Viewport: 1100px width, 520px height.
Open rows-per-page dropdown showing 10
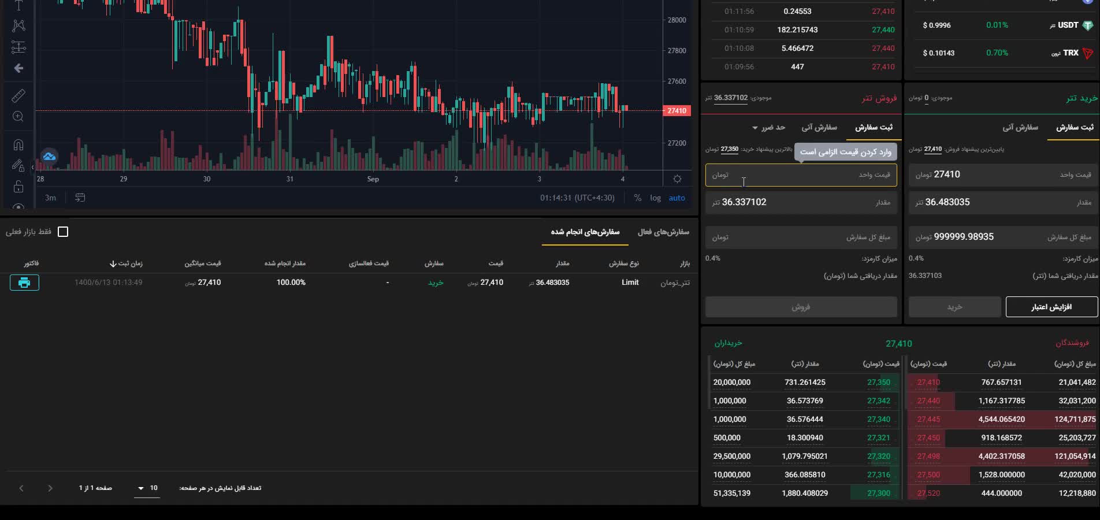tap(147, 488)
